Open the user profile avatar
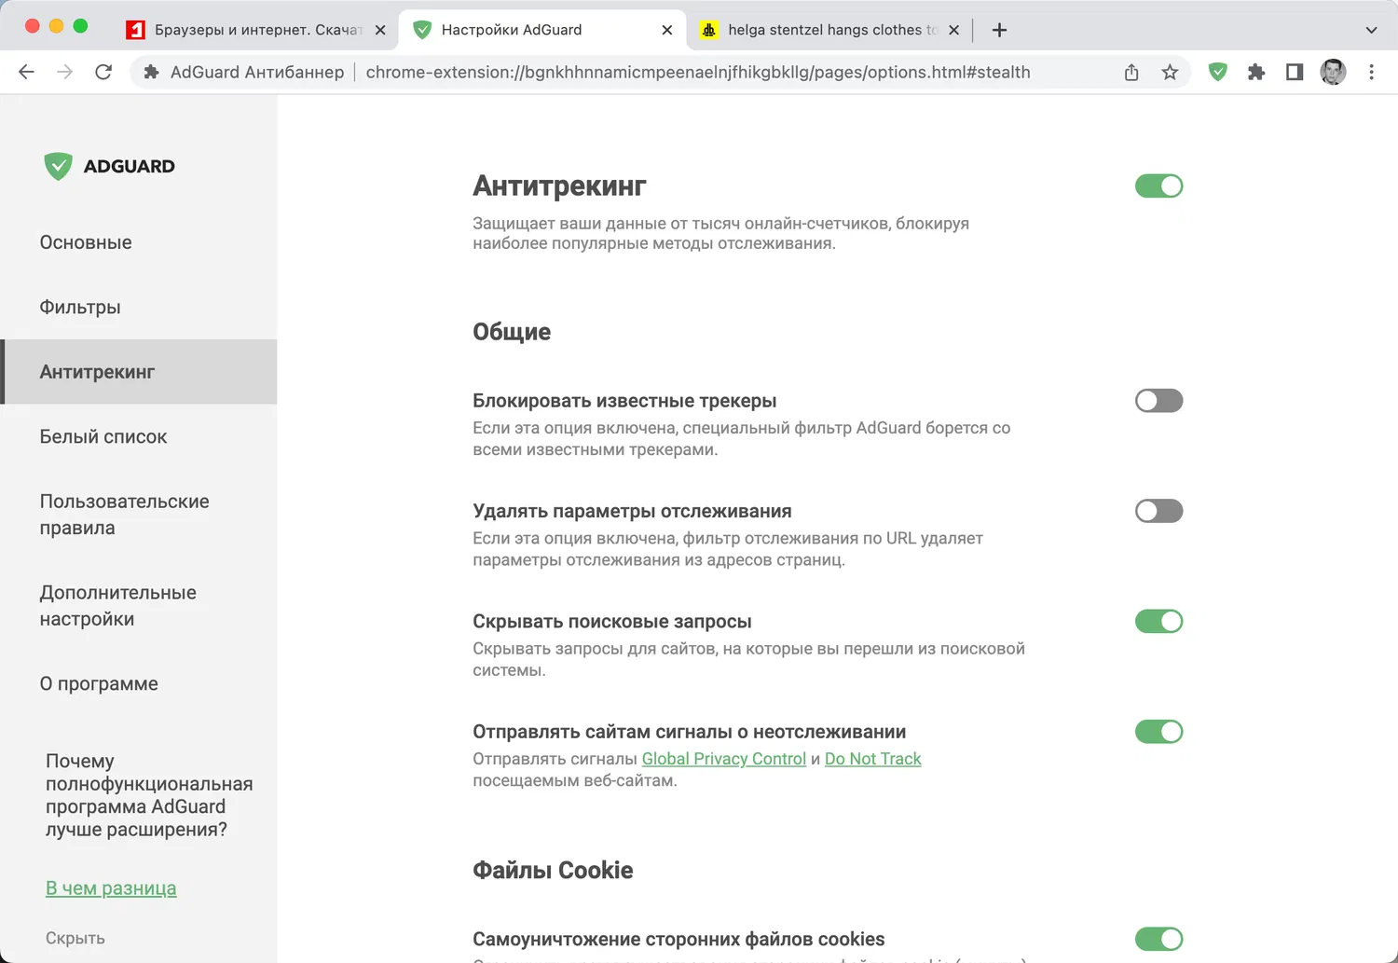 [1333, 72]
